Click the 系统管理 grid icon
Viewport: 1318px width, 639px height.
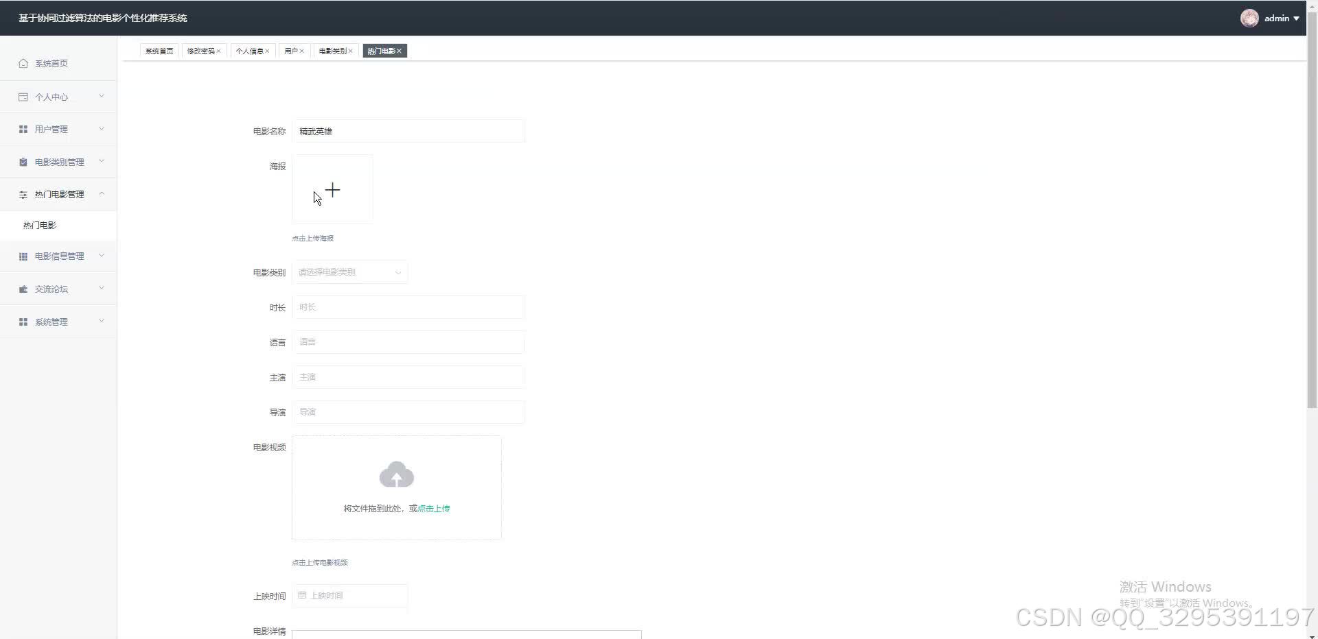pos(23,322)
